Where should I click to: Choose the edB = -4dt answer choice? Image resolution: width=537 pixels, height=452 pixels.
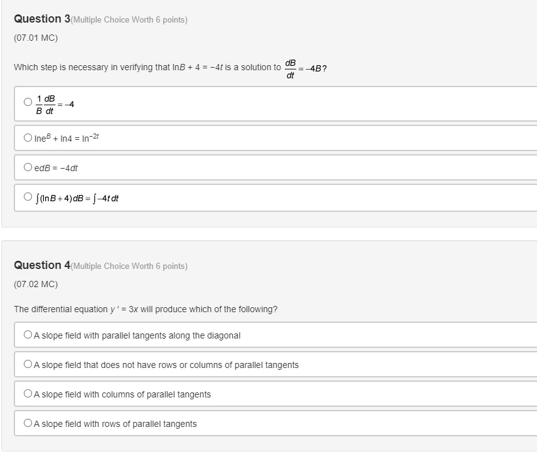tap(26, 167)
